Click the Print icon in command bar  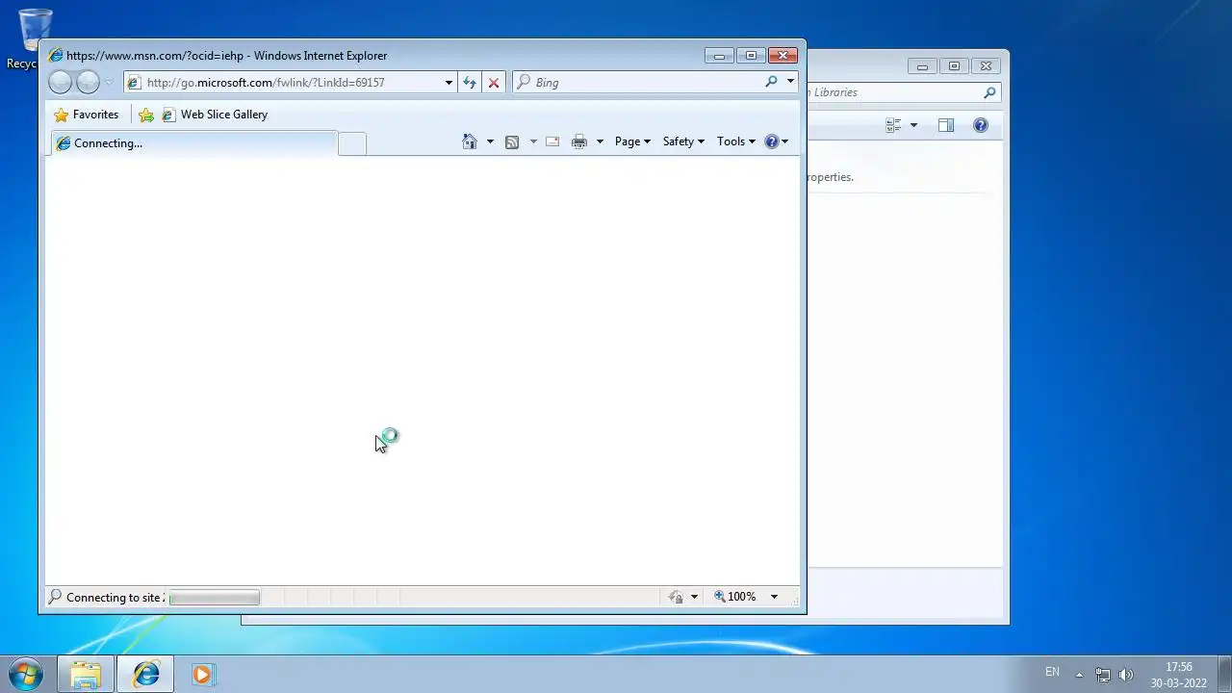point(578,141)
